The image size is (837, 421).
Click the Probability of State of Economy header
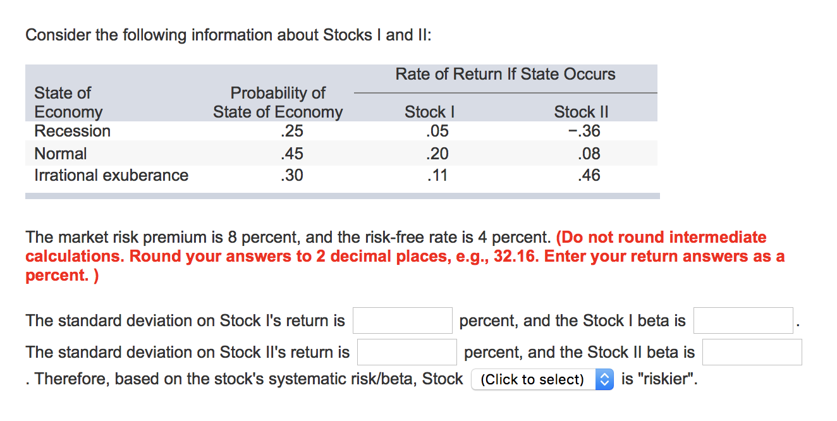[278, 102]
